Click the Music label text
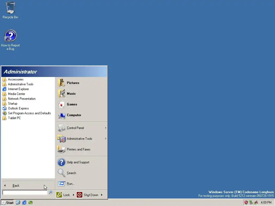Screen dimensions: 275x206 coord(71,94)
